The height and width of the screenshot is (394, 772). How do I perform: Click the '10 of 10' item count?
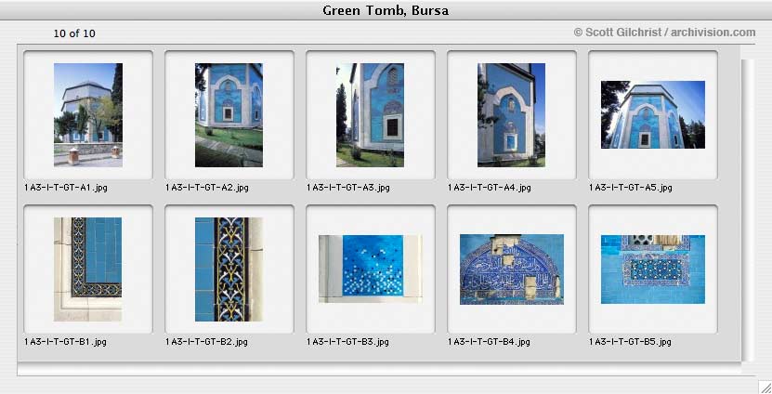pos(74,33)
